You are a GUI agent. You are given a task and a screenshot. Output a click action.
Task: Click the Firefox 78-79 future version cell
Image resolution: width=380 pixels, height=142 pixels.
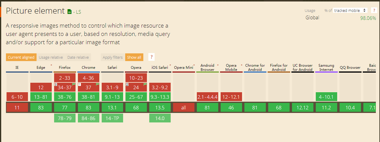click(65, 118)
